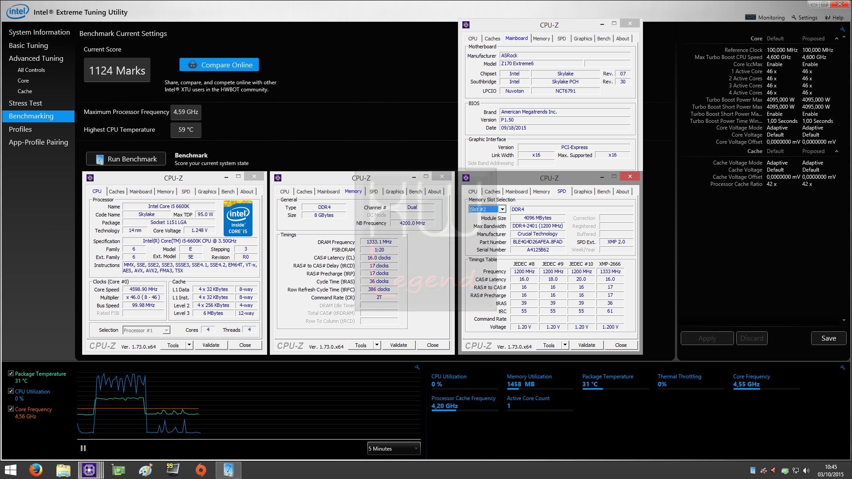Screen dimensions: 852x479
Task: Open the Origin taskbar icon
Action: pos(201,470)
